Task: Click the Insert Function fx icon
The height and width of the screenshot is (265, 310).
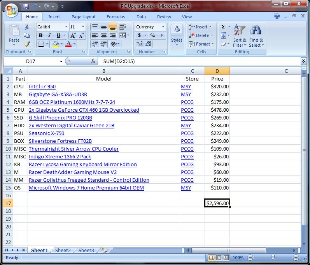Action: click(x=93, y=61)
